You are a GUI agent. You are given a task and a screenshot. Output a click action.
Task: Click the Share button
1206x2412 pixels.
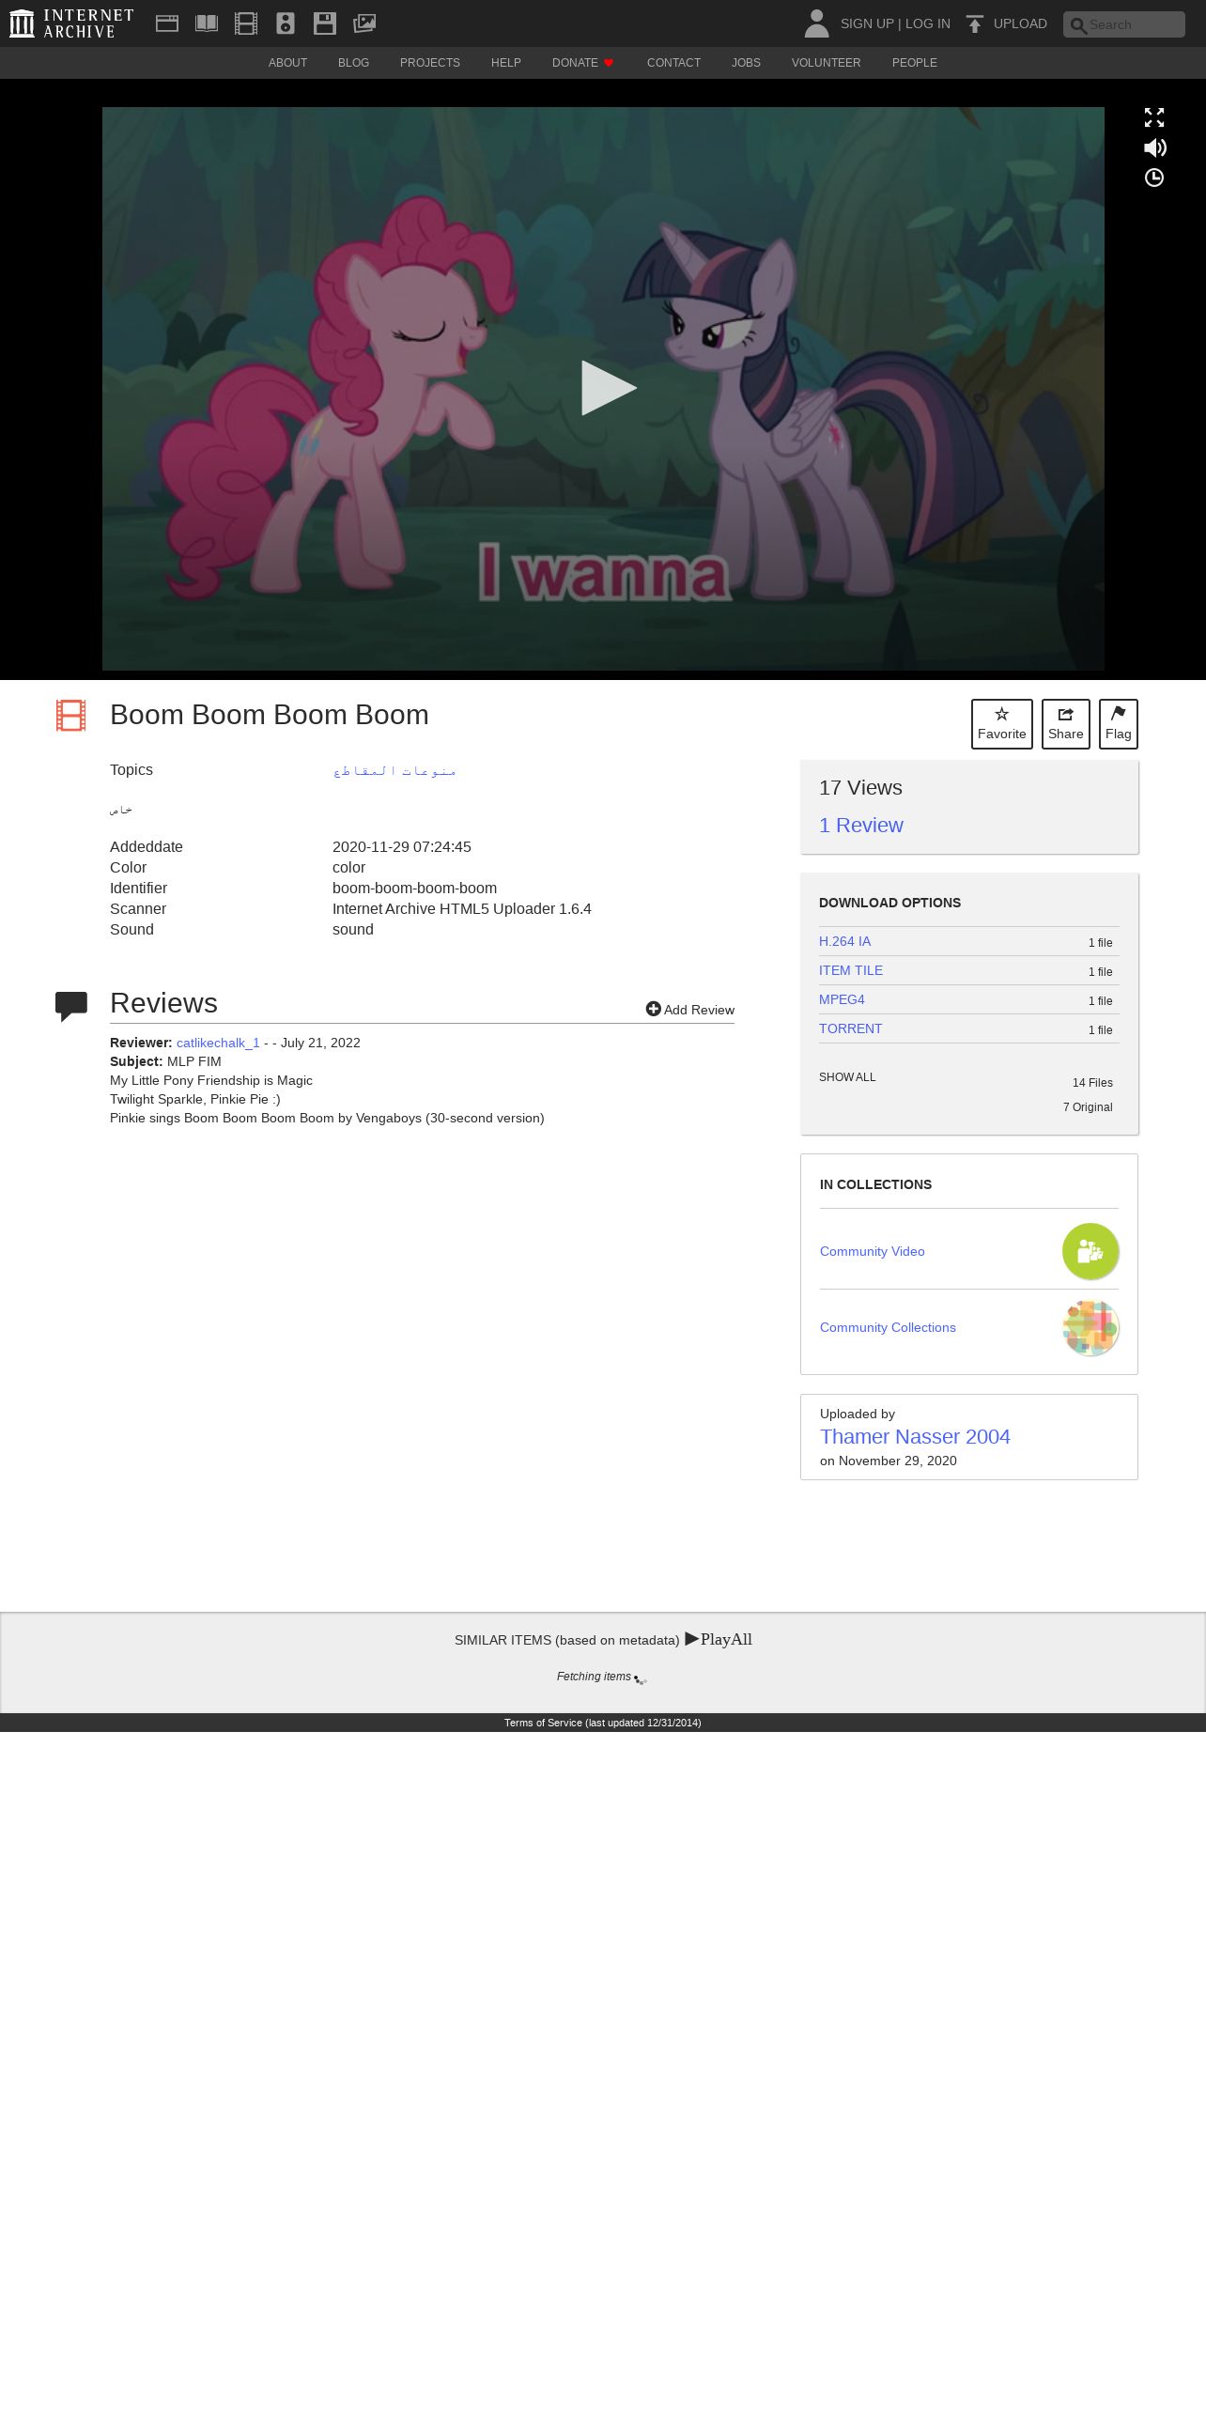click(x=1066, y=724)
